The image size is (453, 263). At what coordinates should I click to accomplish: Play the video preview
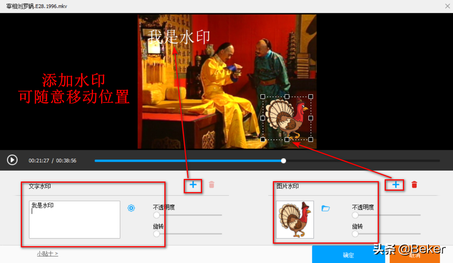tap(12, 160)
